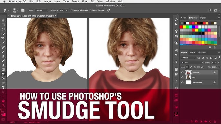The width and height of the screenshot is (221, 124).
Task: Select the Clone Stamp tool
Action: click(3, 56)
